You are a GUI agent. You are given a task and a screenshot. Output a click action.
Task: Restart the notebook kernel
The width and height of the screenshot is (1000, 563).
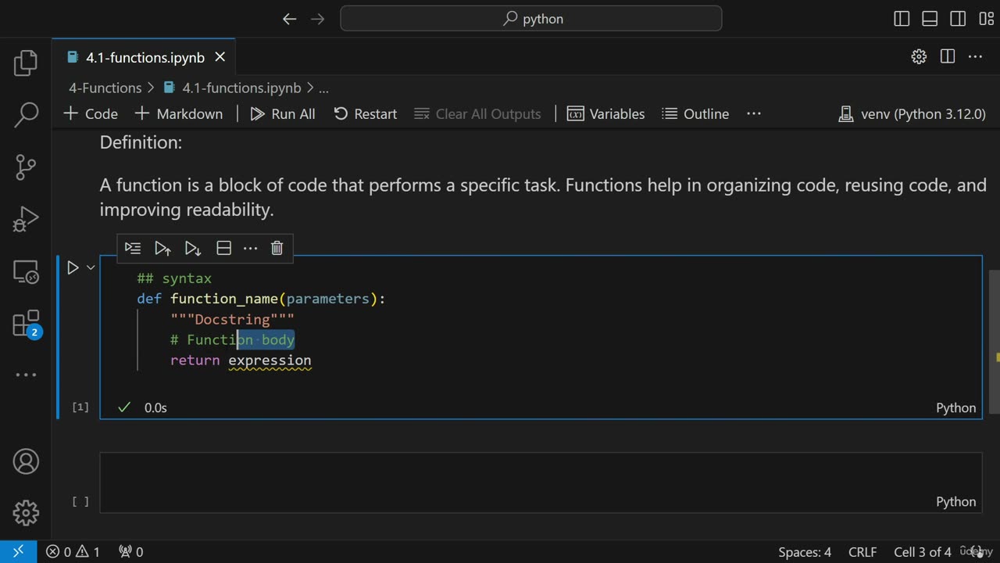pyautogui.click(x=366, y=113)
